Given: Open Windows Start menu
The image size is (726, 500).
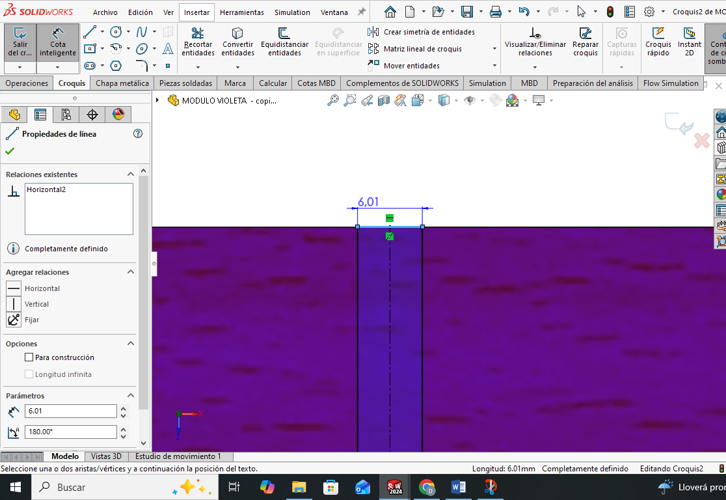Looking at the screenshot, I should tap(15, 487).
